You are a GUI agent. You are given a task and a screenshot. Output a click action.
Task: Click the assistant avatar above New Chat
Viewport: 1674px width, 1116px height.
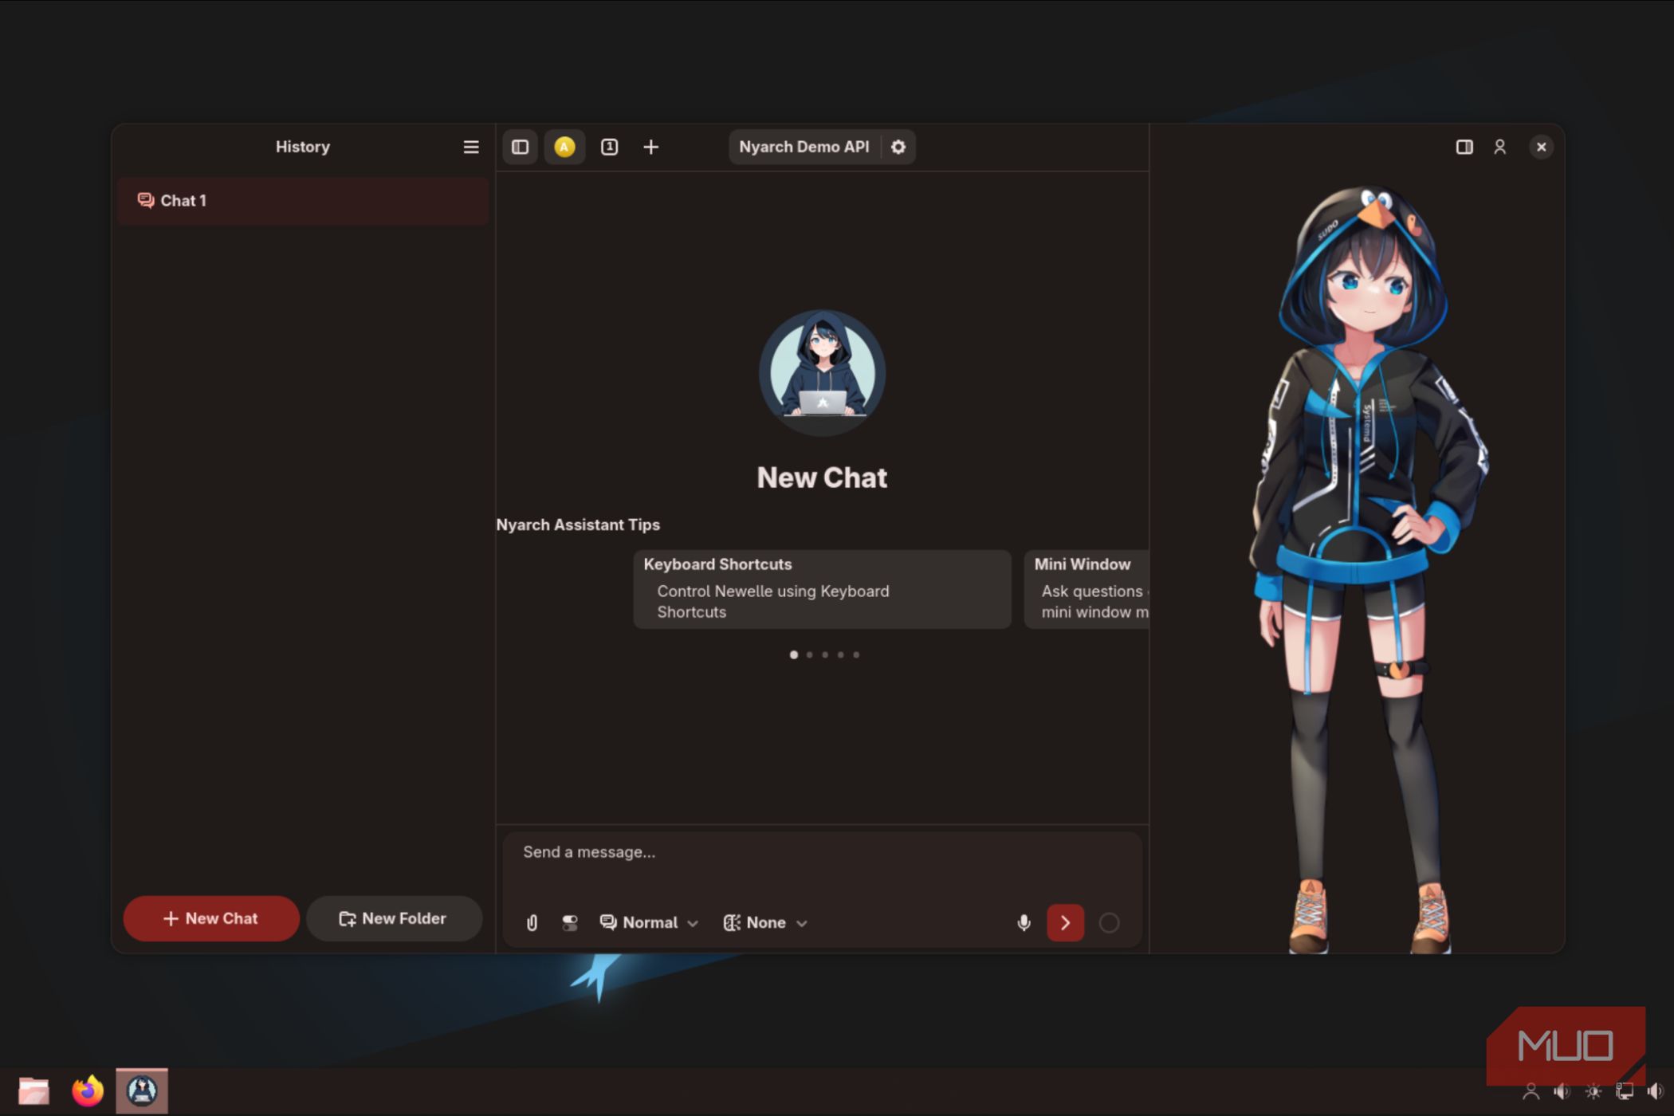pos(822,372)
